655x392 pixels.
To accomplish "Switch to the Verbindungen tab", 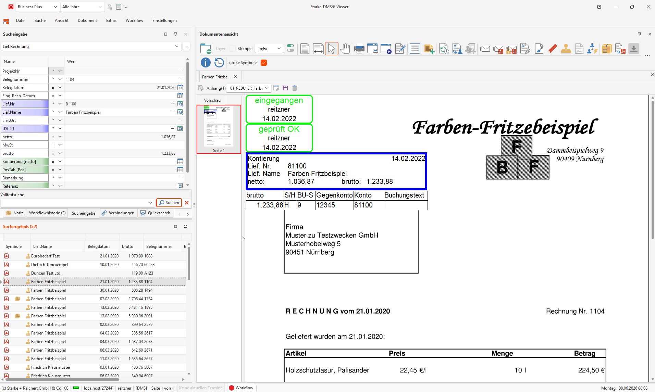I will point(118,213).
